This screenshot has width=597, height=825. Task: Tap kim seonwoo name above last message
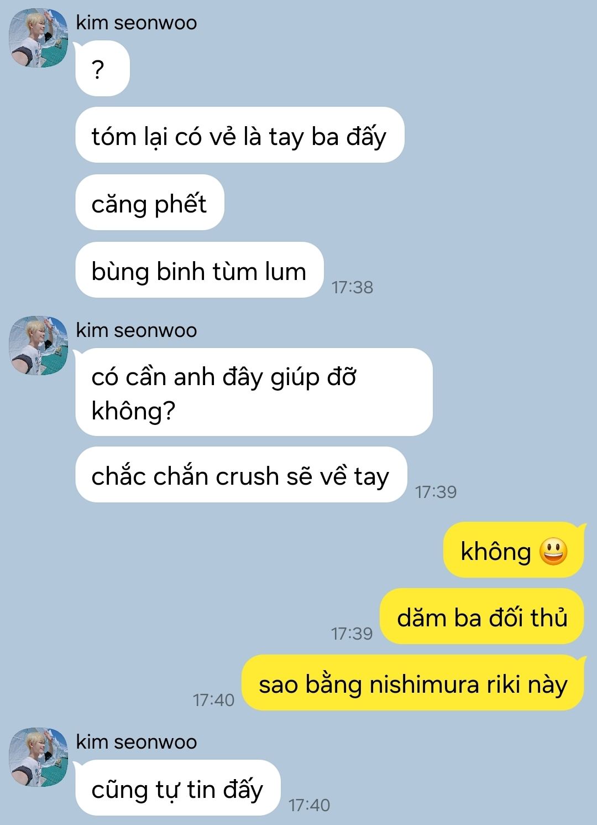point(136,742)
